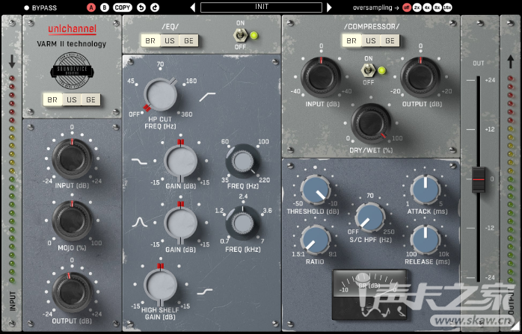Click the +12 mark on OUT fader
The image size is (522, 334).
click(490, 129)
